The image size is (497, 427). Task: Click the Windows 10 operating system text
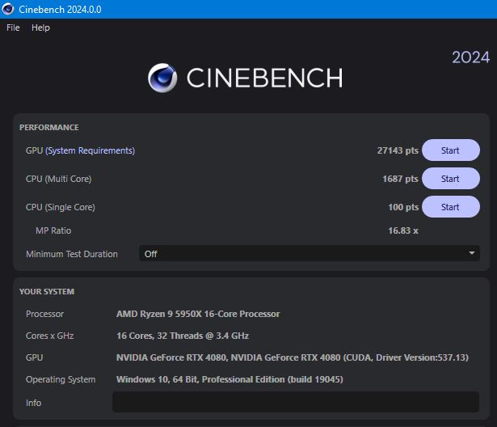[x=230, y=379]
